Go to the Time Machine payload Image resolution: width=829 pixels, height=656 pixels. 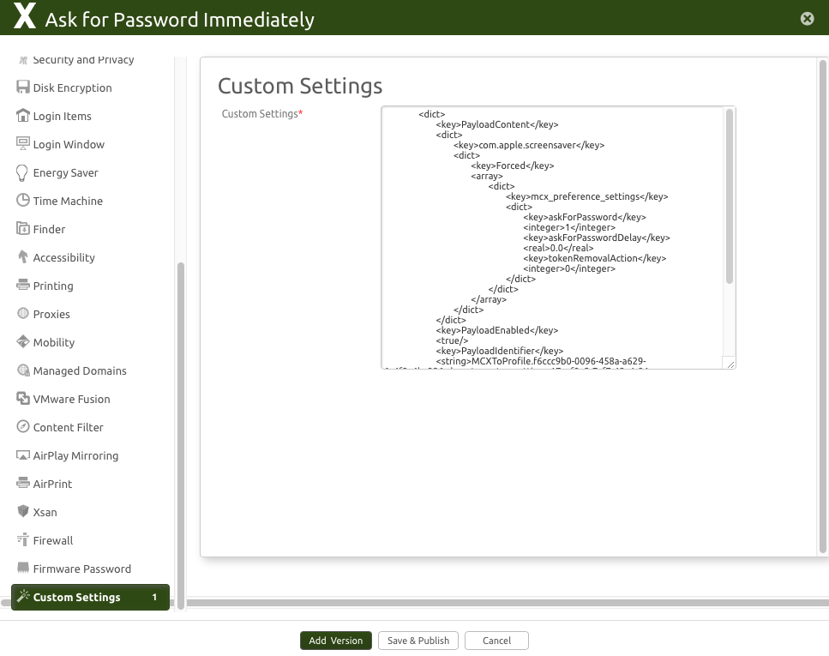[68, 201]
